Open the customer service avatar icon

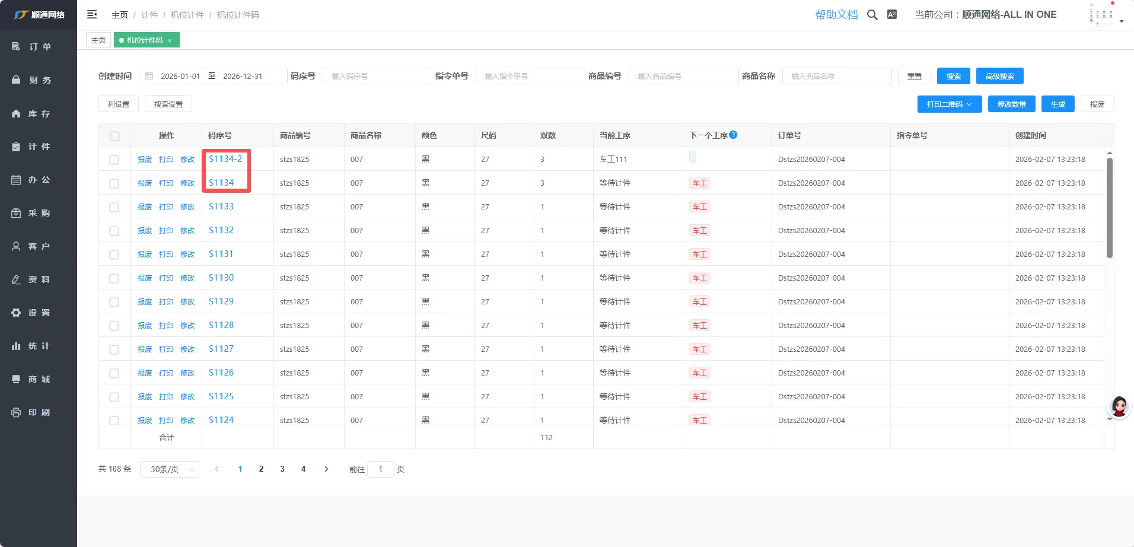[1119, 407]
